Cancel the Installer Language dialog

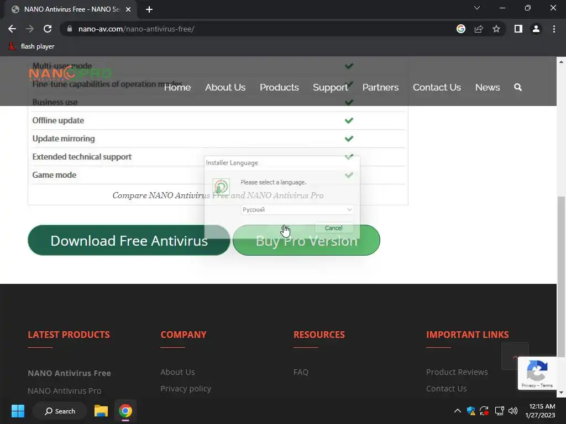pos(333,228)
